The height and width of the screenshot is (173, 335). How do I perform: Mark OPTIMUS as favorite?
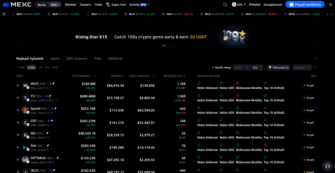pos(18,160)
